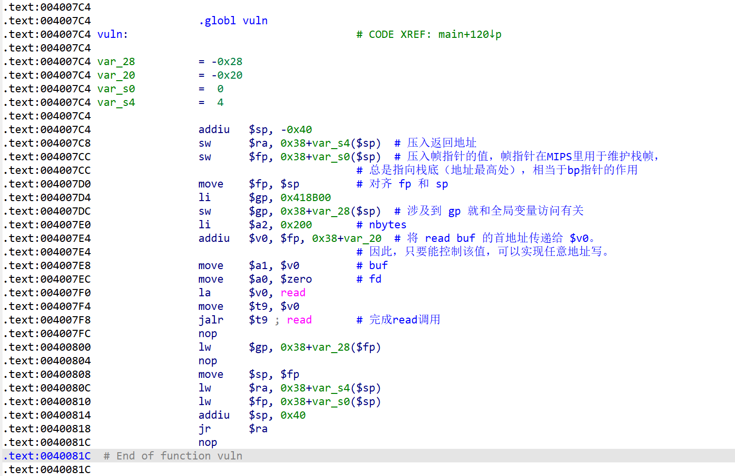Click 'move $a0, $zero' instruction
This screenshot has height=476, width=735.
[255, 279]
